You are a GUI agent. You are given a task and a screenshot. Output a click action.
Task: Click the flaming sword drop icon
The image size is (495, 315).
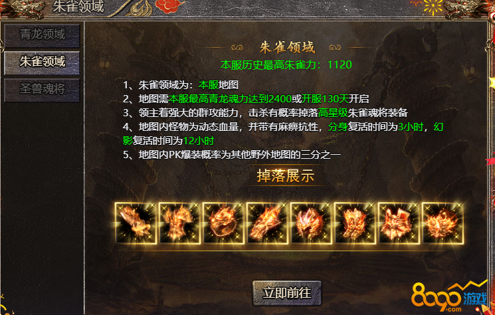136,223
